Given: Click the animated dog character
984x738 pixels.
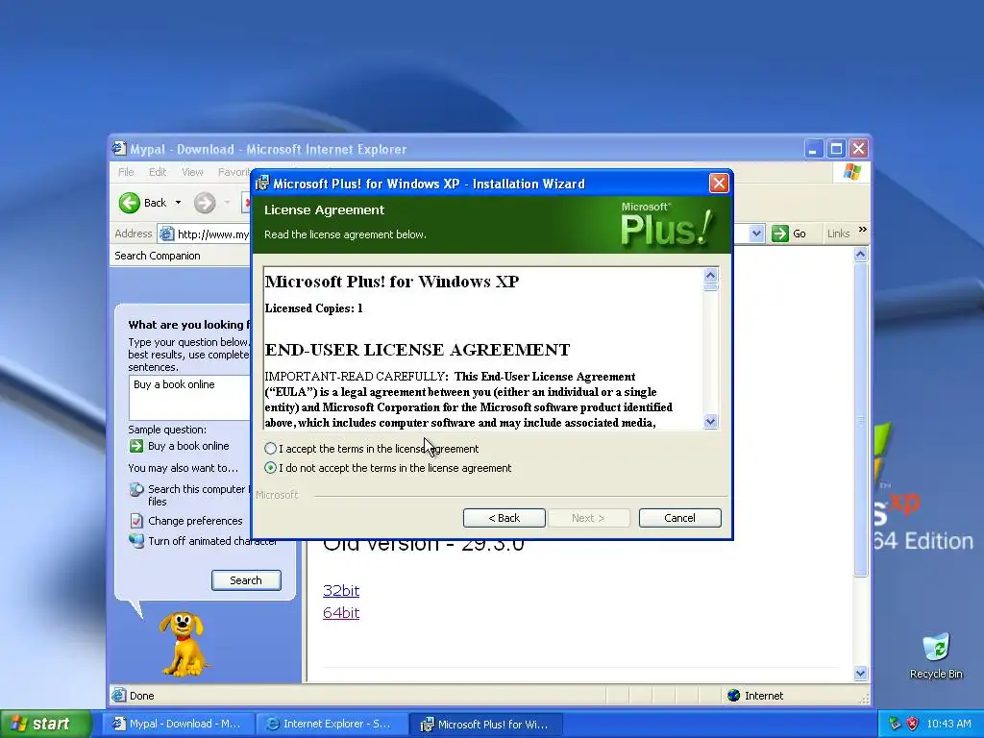Looking at the screenshot, I should pos(184,644).
